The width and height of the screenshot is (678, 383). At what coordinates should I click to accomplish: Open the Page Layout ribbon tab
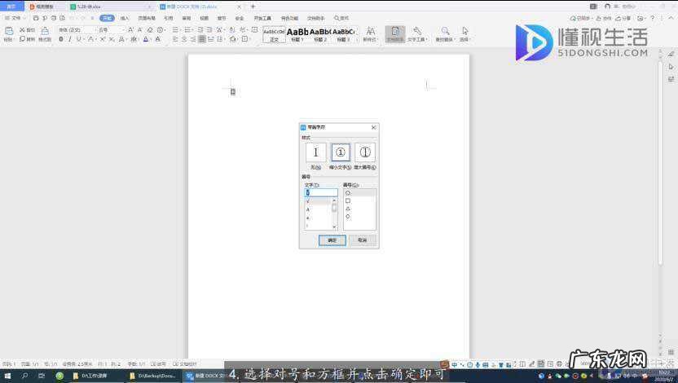[x=147, y=18]
